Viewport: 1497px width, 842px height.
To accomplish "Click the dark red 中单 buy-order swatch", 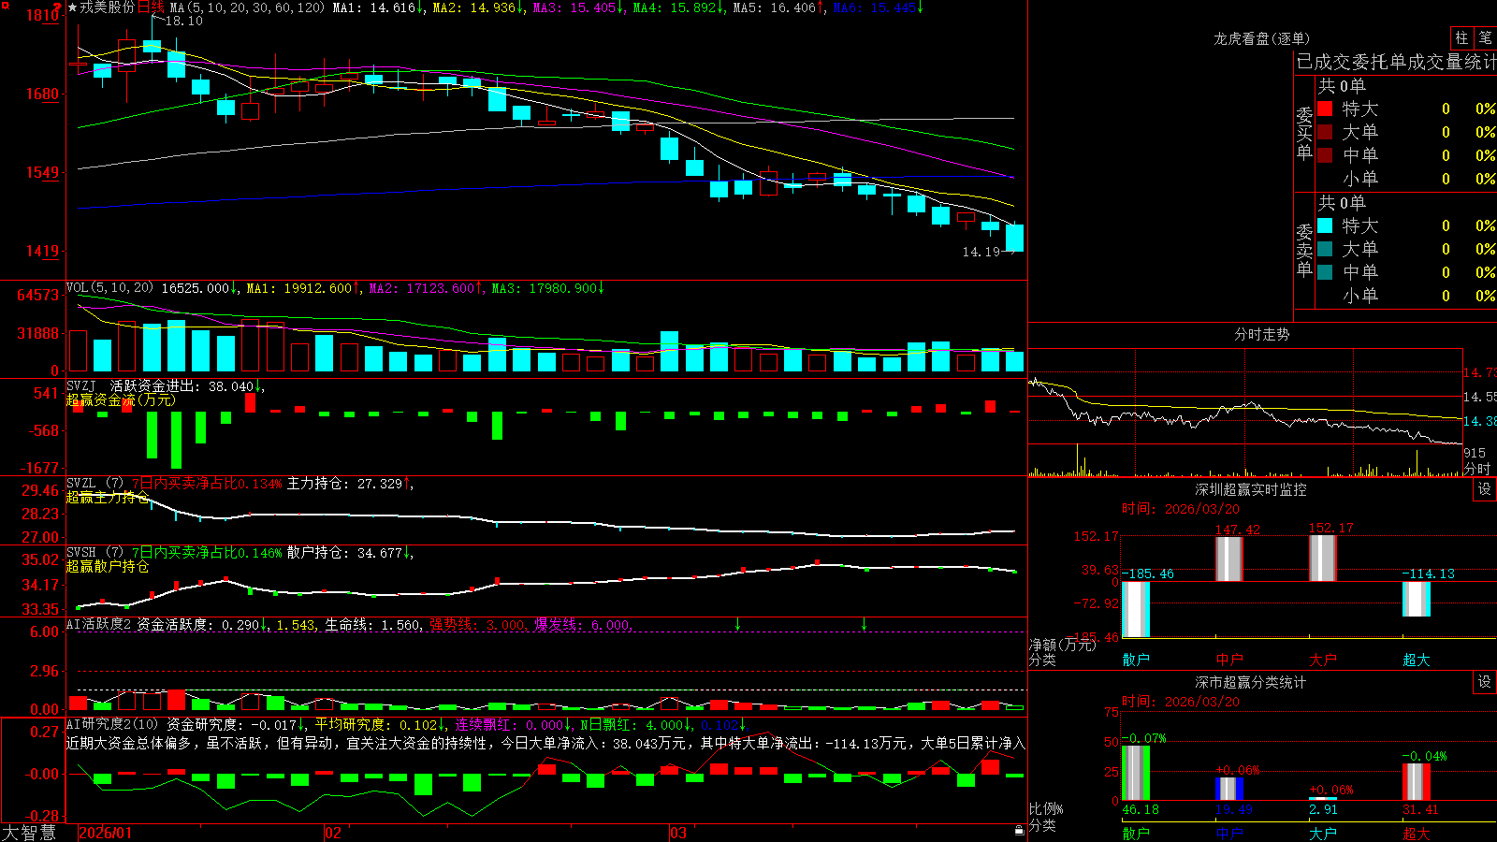I will tap(1325, 154).
